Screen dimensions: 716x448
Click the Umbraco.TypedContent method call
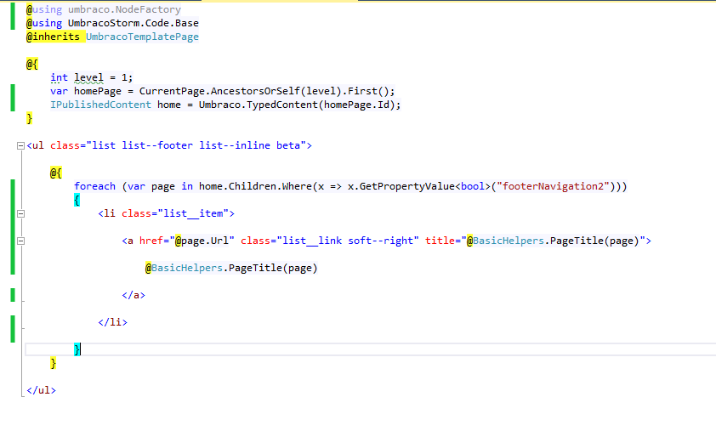click(x=259, y=105)
